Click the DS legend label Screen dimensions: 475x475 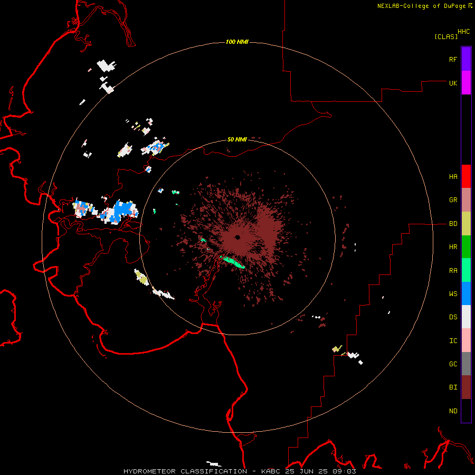[x=453, y=317]
